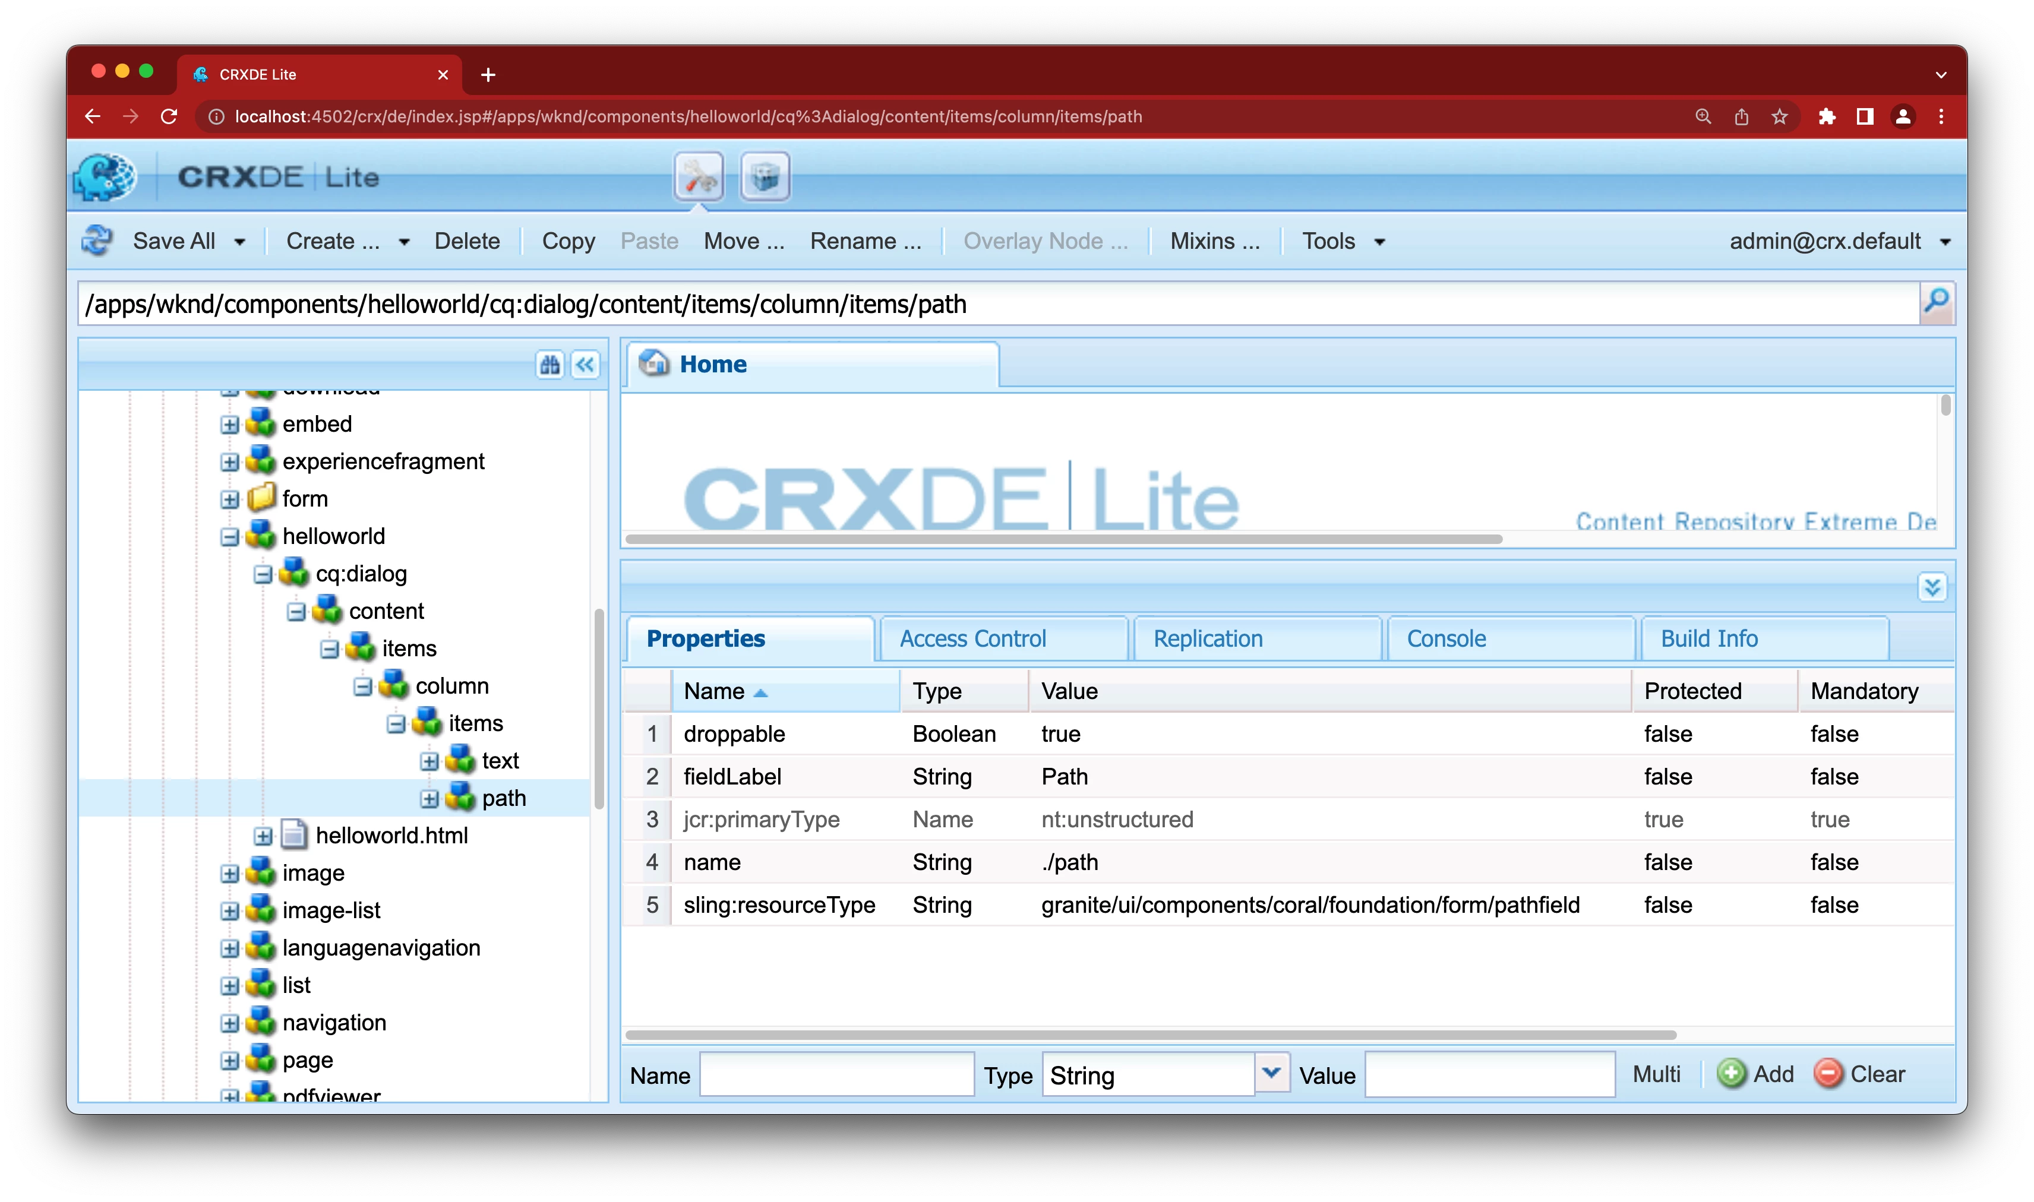
Task: Click the Delete toolbar button
Action: (466, 241)
